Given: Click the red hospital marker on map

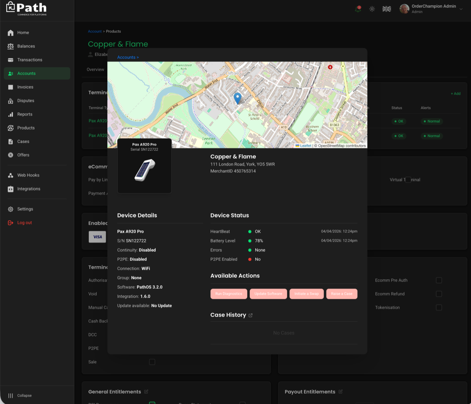Looking at the screenshot, I should click(x=330, y=67).
